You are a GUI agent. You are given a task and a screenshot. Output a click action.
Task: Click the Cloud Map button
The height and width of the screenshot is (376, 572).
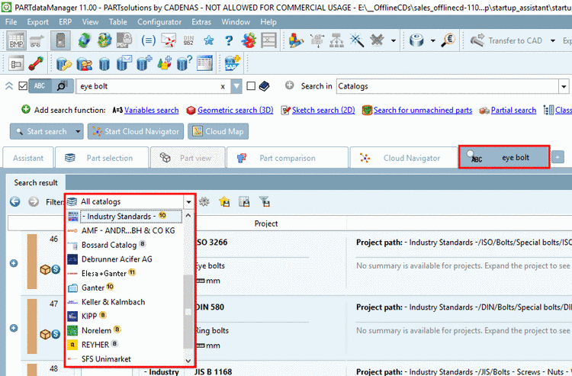[x=218, y=131]
